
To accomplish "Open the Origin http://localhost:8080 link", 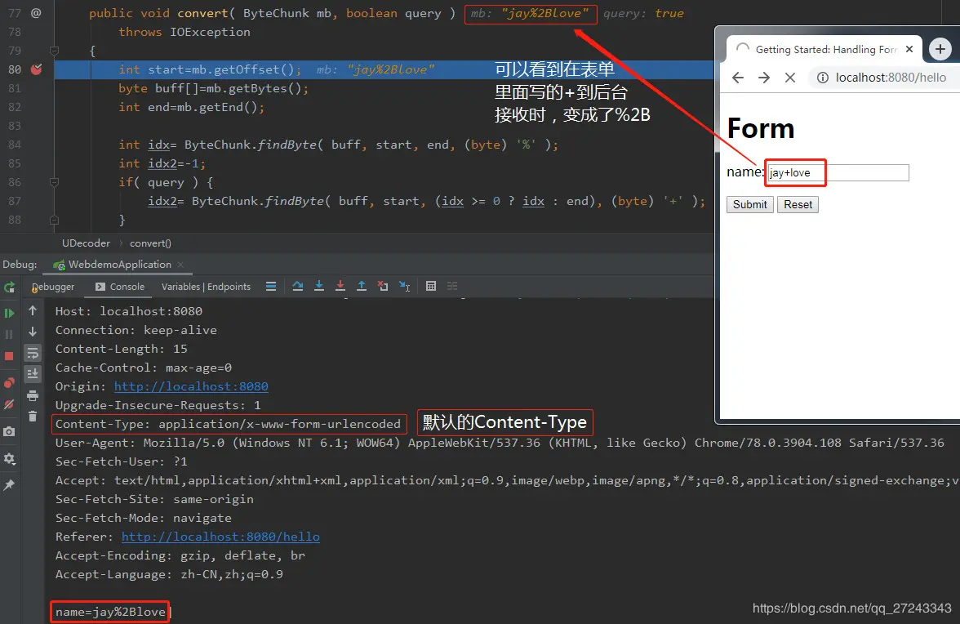I will click(x=191, y=386).
